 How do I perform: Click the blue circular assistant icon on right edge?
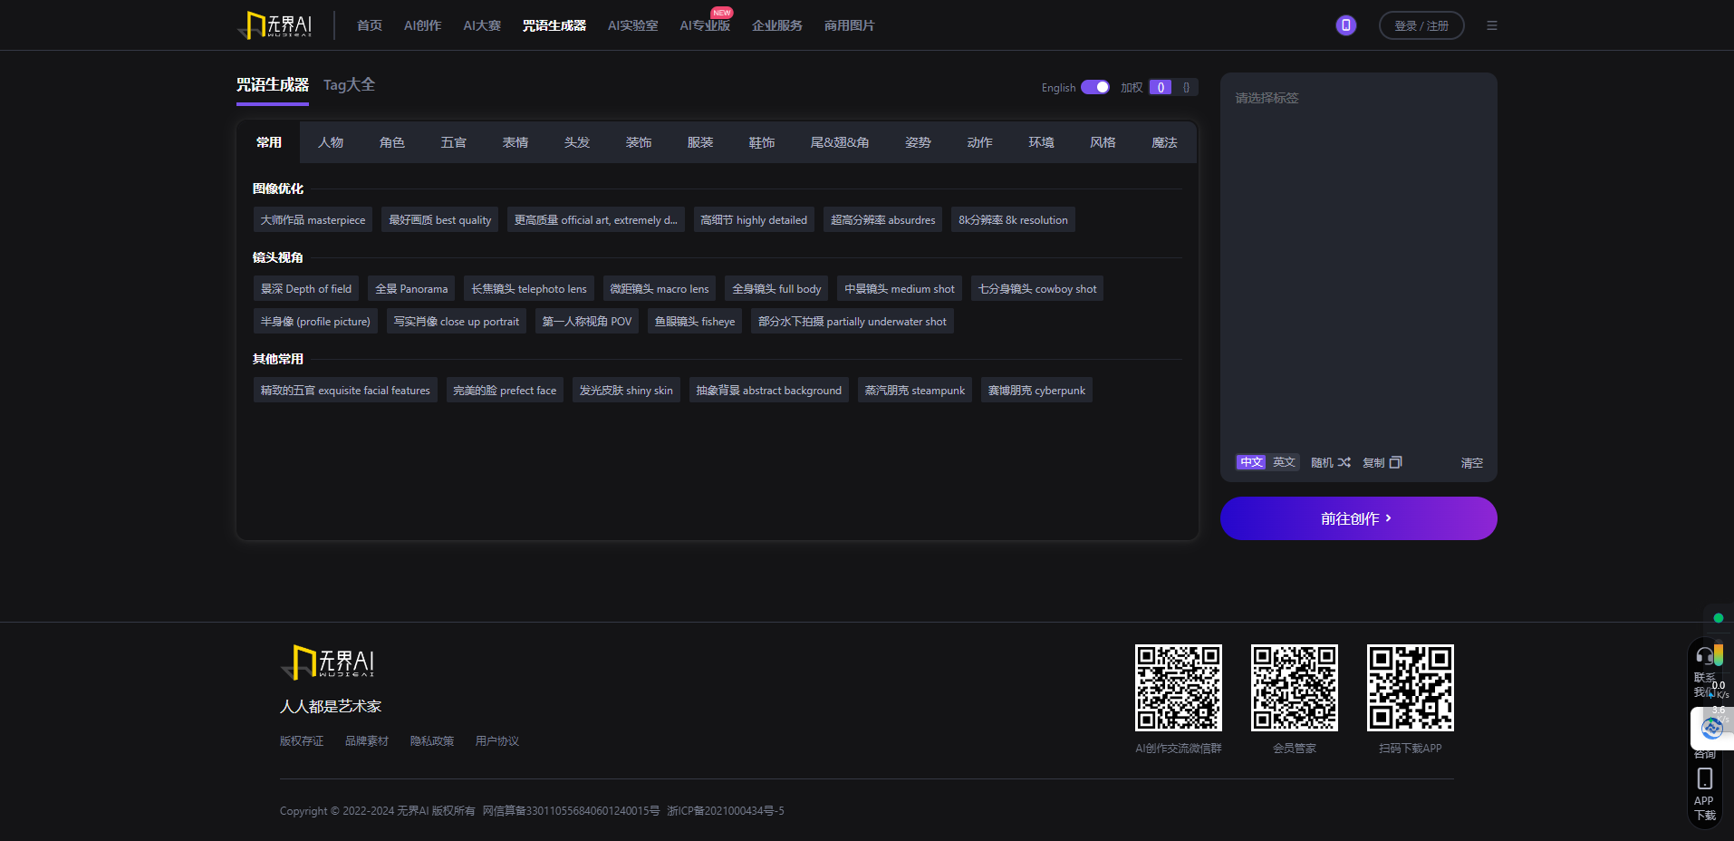click(1711, 728)
